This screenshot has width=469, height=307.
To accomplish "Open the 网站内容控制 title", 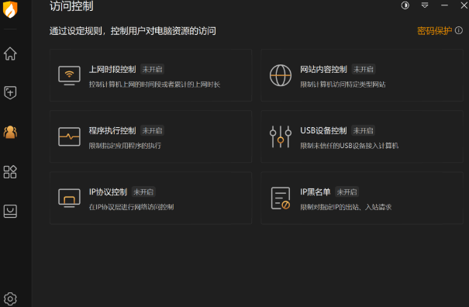I will coord(323,70).
